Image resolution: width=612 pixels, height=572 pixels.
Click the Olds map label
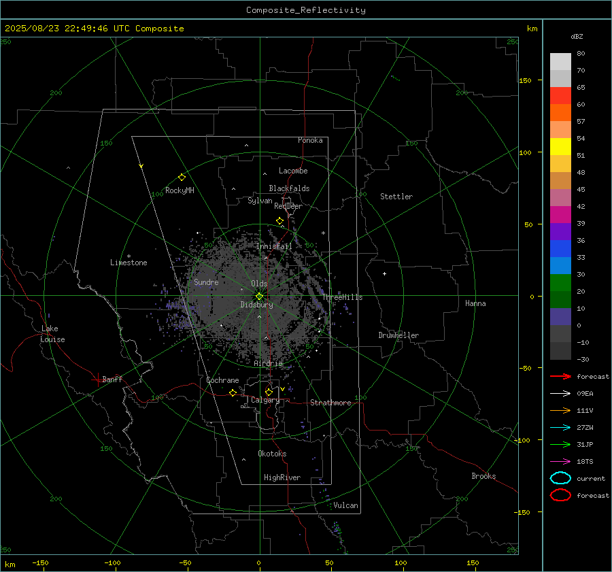[x=259, y=284]
